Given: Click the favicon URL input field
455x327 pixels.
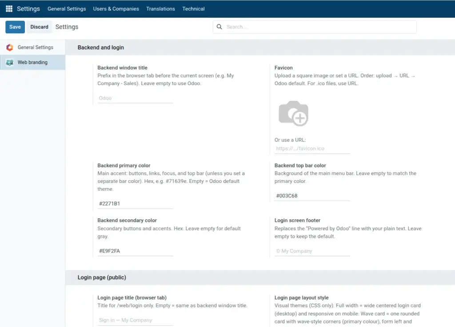Looking at the screenshot, I should click(312, 149).
